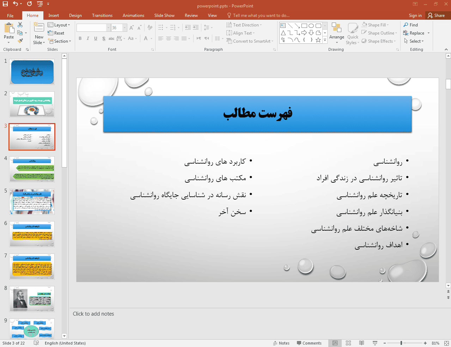Start the slideshow from the status bar
The height and width of the screenshot is (347, 451).
tap(375, 343)
